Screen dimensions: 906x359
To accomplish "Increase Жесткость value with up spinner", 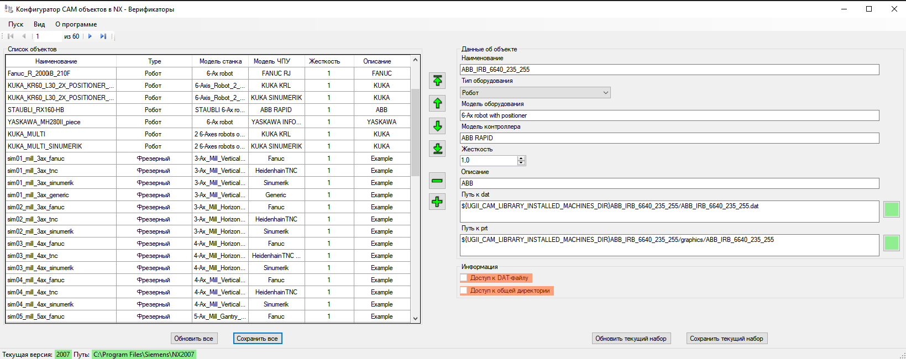I will click(x=521, y=158).
